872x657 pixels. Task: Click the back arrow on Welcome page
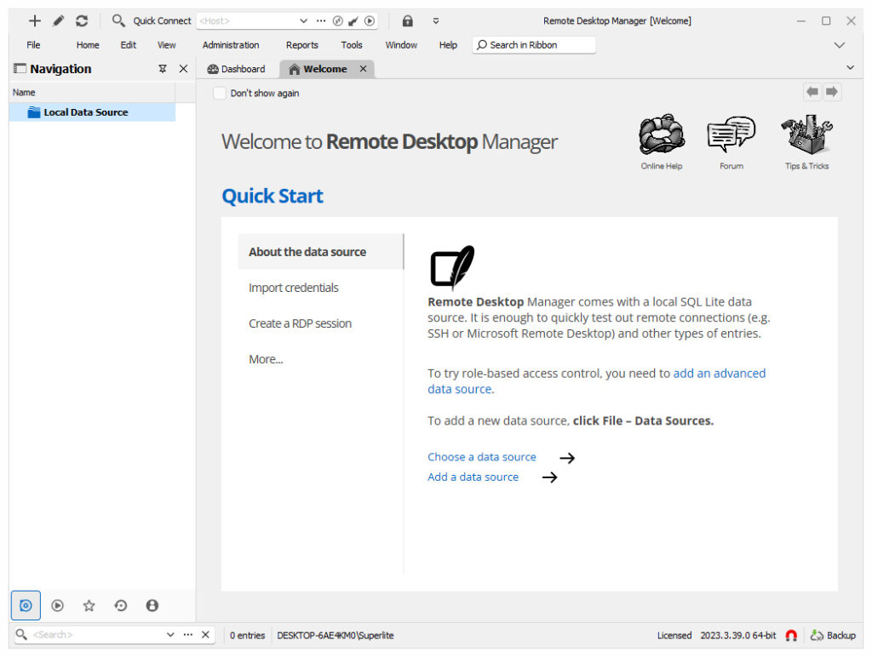coord(812,92)
